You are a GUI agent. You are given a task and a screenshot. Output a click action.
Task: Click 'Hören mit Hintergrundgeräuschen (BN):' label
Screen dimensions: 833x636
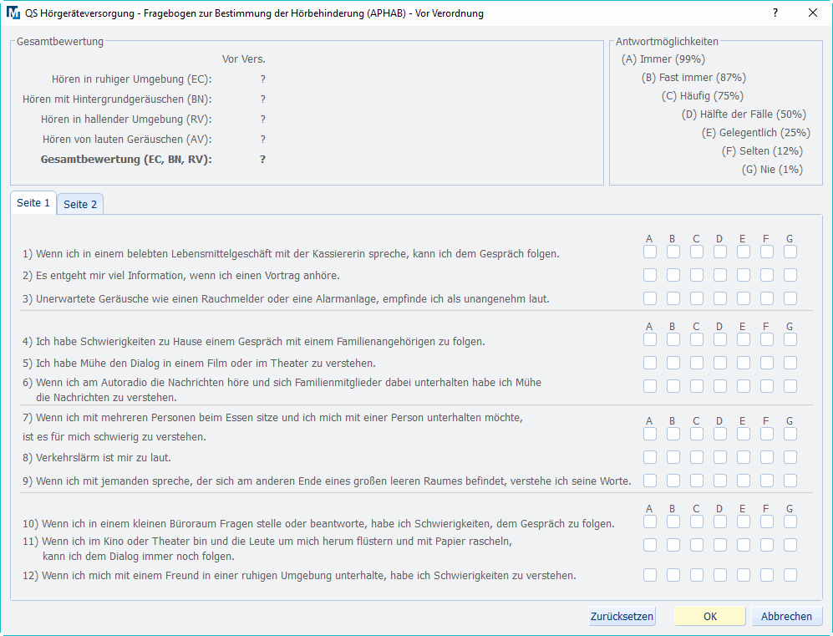click(x=117, y=99)
